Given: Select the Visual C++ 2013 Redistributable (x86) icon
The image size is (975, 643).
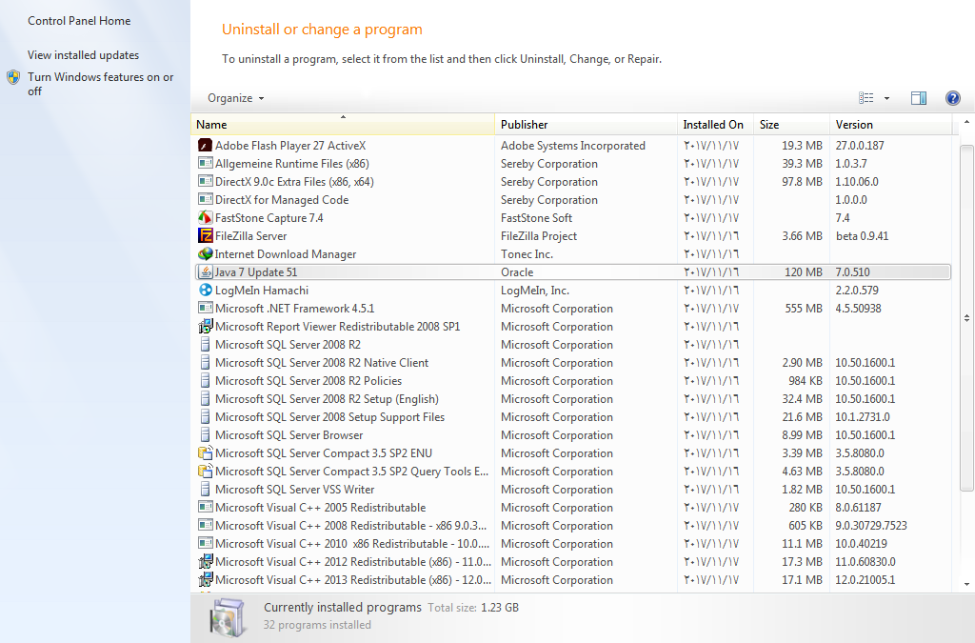Looking at the screenshot, I should pyautogui.click(x=206, y=579).
